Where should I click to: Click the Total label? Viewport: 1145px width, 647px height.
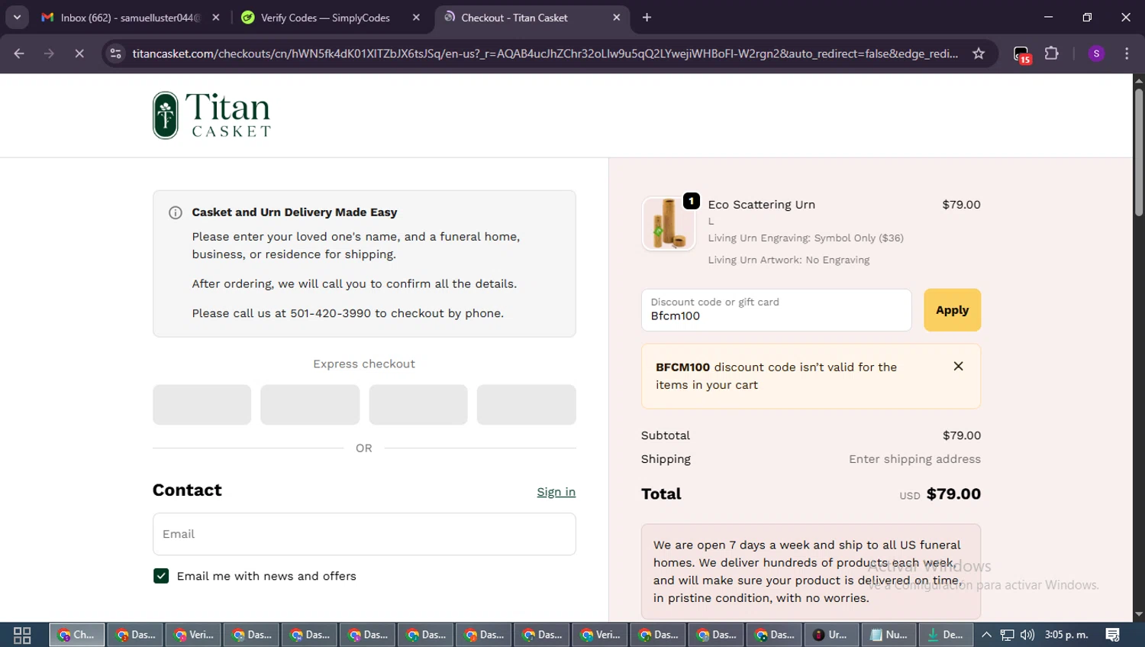click(x=661, y=494)
